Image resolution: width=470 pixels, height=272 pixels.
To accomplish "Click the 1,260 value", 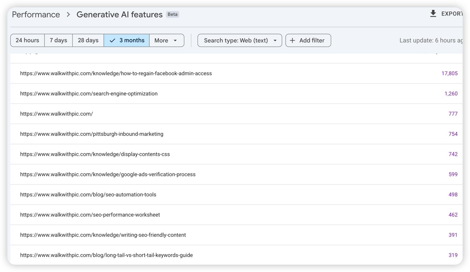I will [x=451, y=94].
